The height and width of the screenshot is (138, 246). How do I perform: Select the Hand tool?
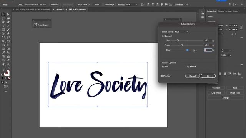click(x=3, y=64)
